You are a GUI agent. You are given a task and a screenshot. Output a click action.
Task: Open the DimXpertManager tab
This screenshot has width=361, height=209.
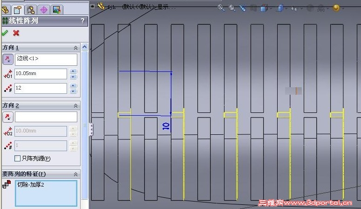pyautogui.click(x=44, y=10)
